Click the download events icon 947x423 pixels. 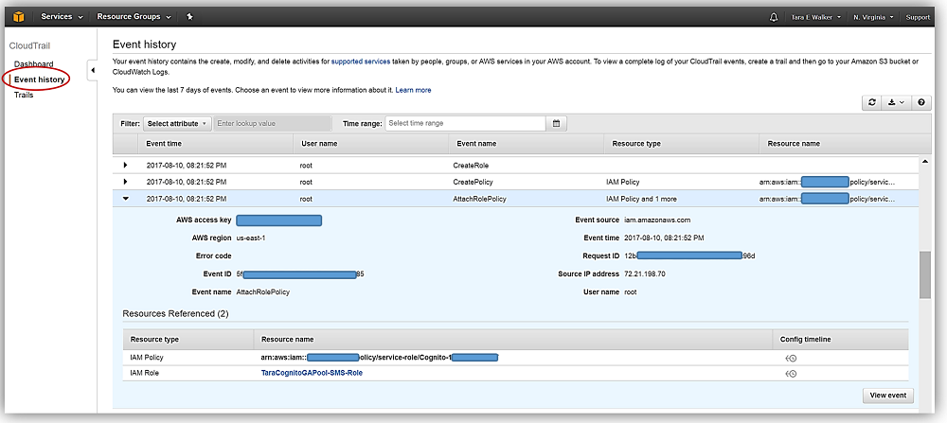click(895, 102)
